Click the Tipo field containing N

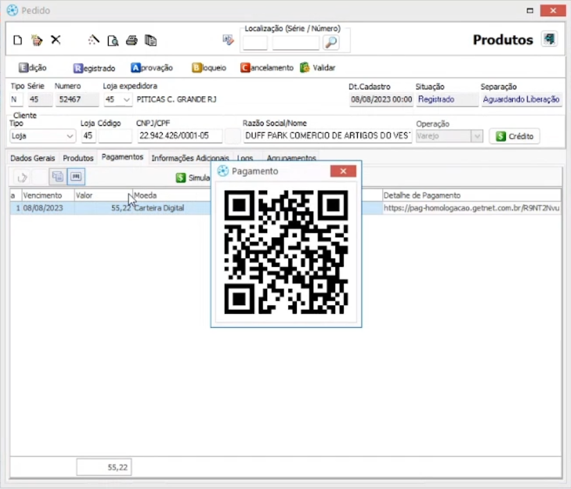tap(16, 100)
